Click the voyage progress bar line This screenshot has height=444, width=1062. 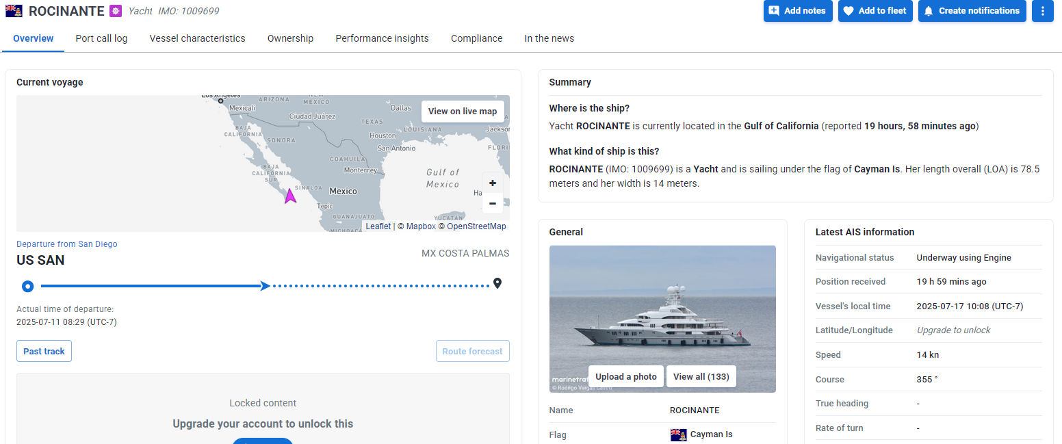265,286
